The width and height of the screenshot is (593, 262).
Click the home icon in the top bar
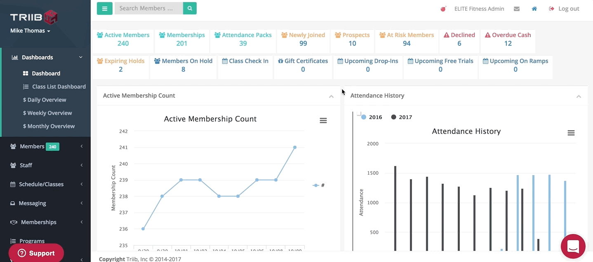click(534, 8)
